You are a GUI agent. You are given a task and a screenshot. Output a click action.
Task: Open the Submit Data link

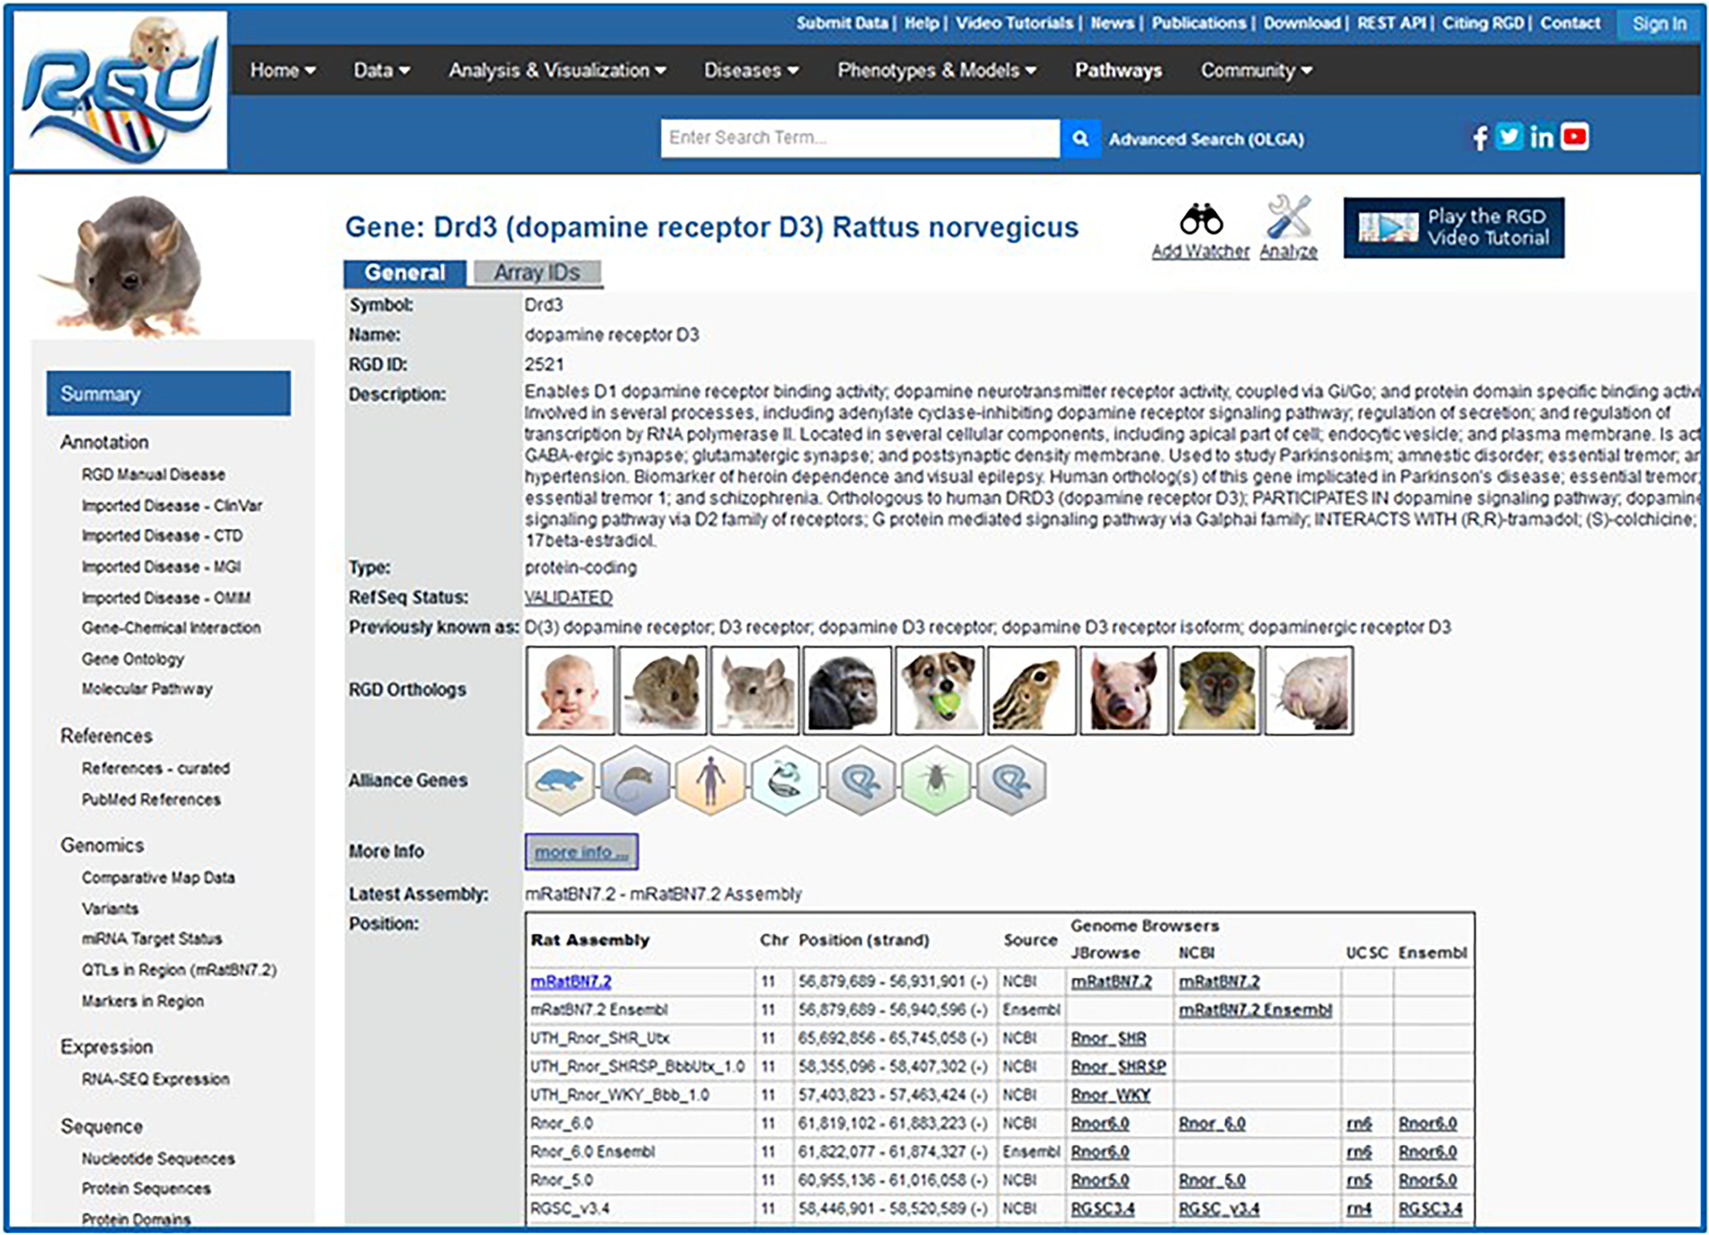coord(842,23)
